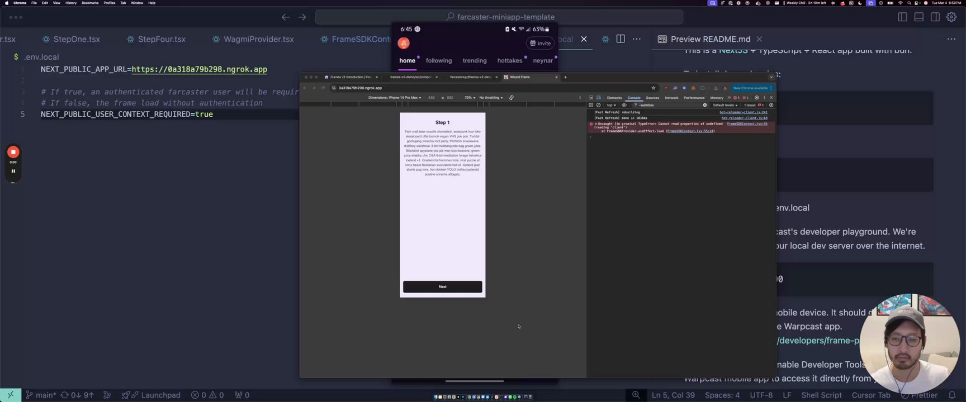Open the left editor group's more actions menu
The height and width of the screenshot is (402, 966).
coord(637,39)
